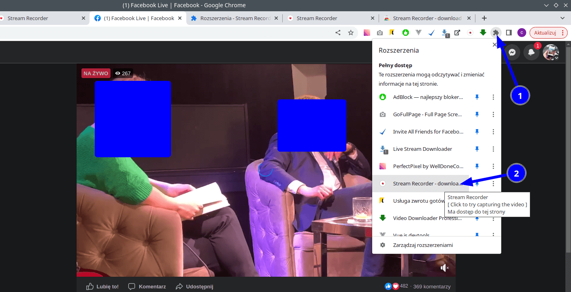Open the Extensions puzzle icon in toolbar
The image size is (571, 292).
tap(496, 33)
